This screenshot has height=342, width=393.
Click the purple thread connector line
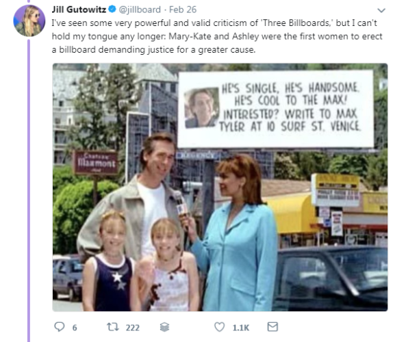(29, 190)
